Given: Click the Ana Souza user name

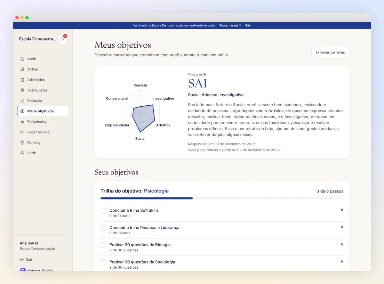Looking at the screenshot, I should (29, 243).
